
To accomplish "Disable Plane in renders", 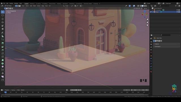I will tap(179, 12).
